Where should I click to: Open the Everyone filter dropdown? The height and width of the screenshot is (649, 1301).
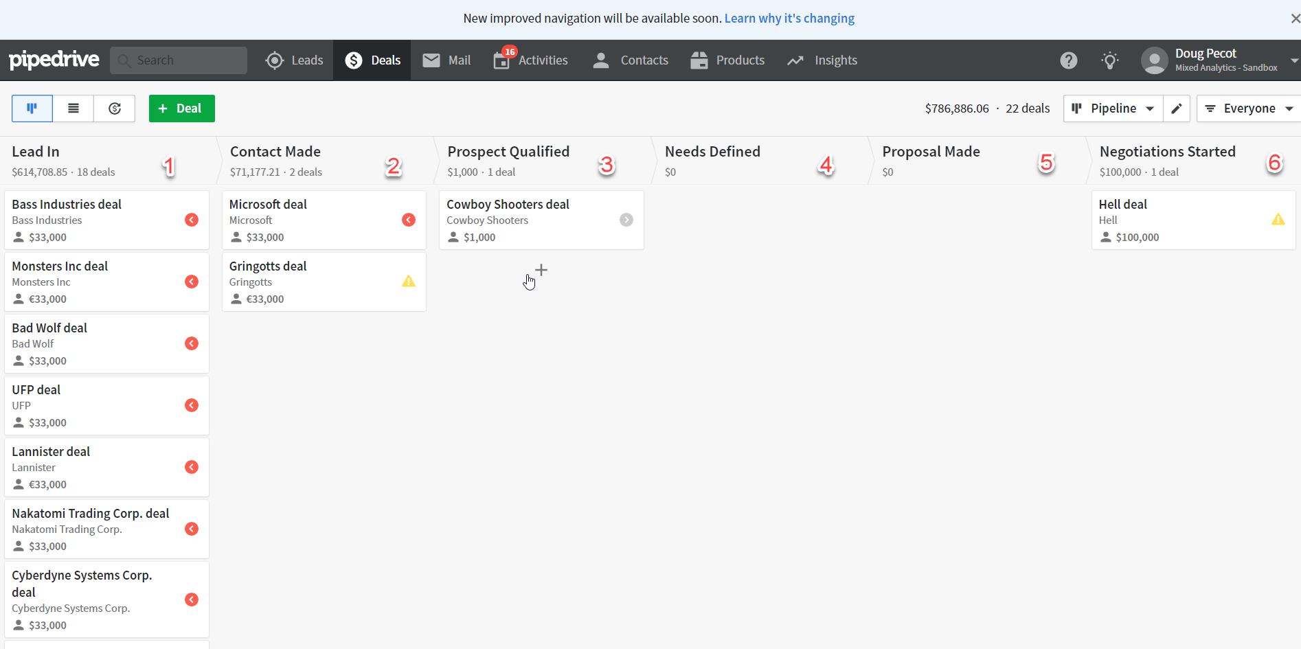[1248, 108]
